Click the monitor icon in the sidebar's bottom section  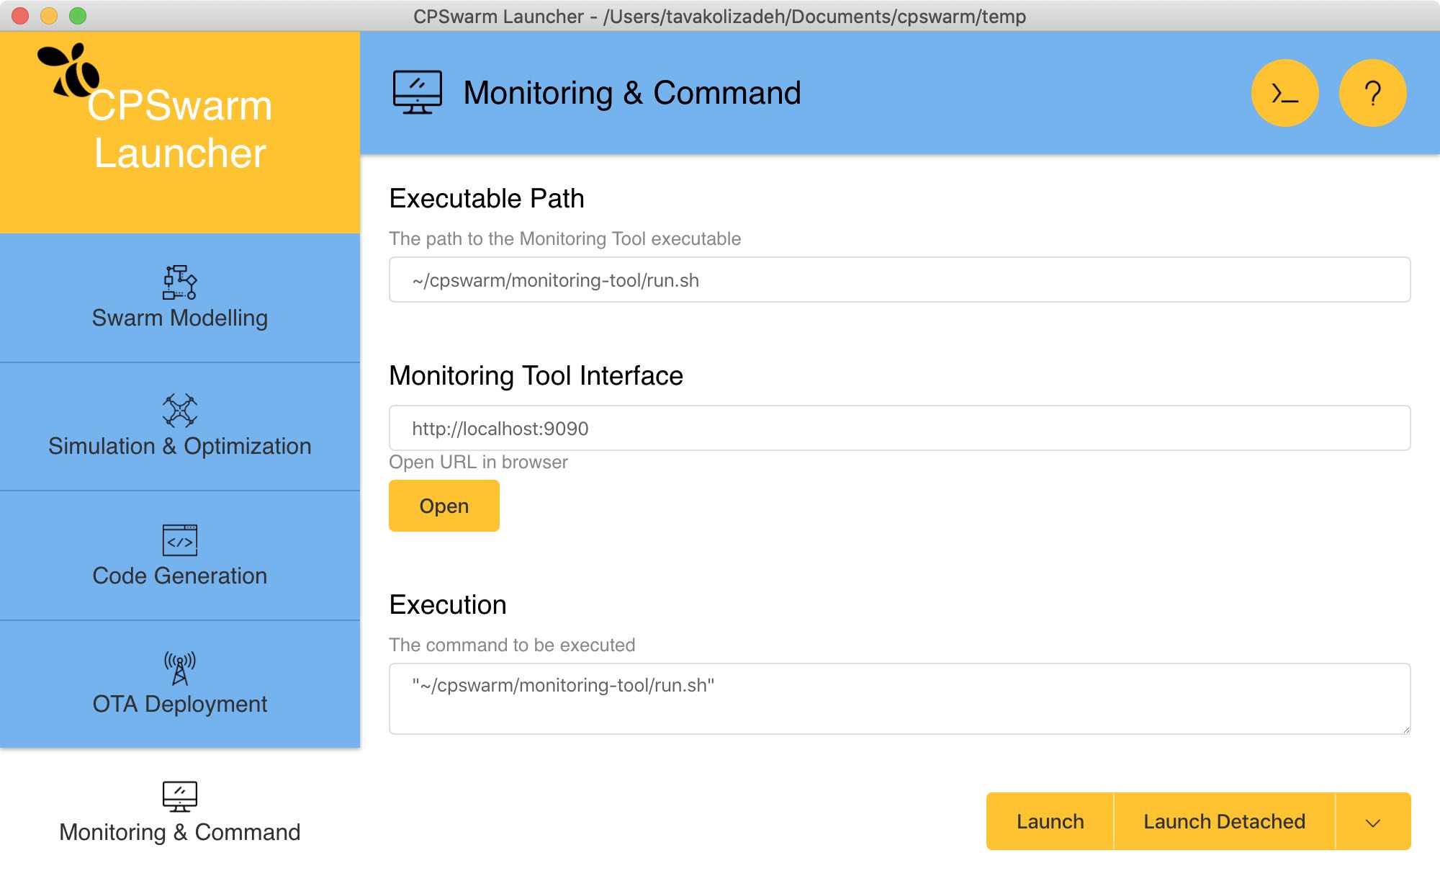point(179,796)
